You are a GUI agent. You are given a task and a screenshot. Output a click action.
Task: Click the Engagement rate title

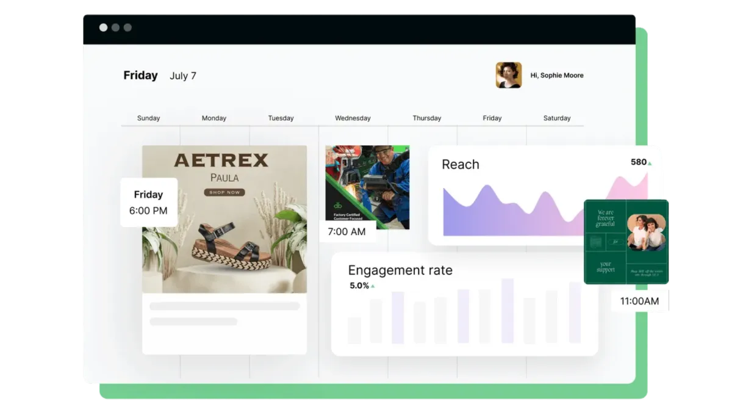(x=400, y=270)
